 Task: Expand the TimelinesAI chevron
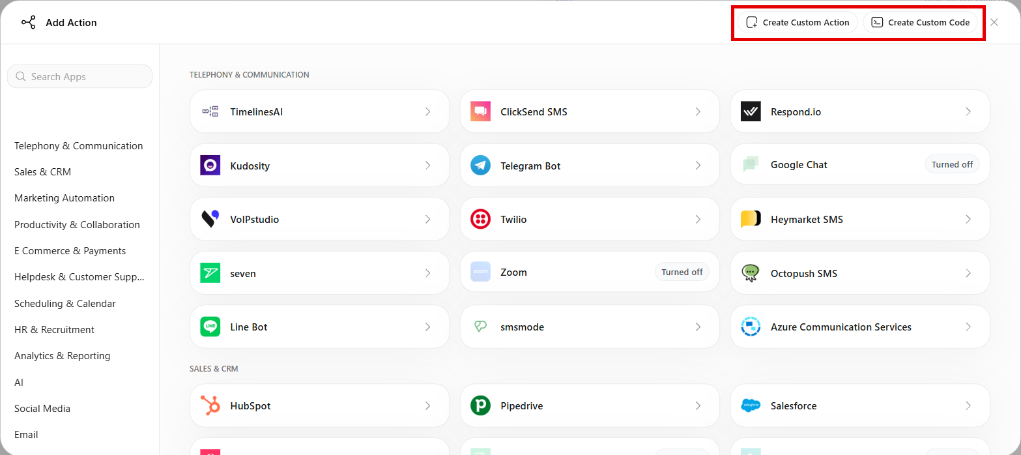[428, 111]
